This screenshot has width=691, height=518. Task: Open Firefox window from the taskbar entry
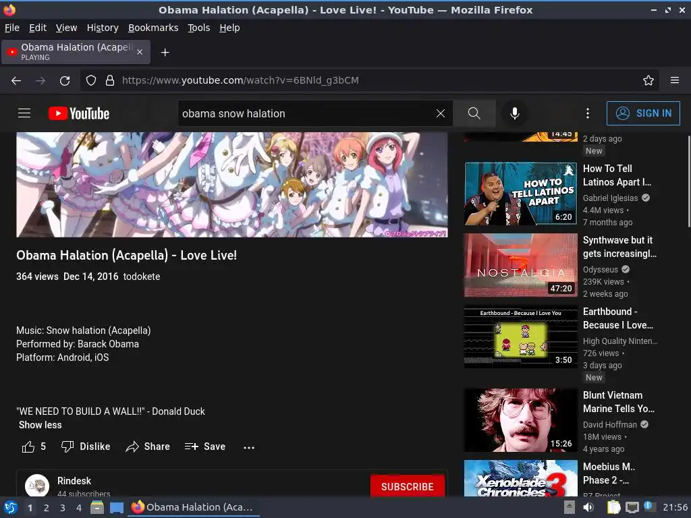pyautogui.click(x=193, y=507)
